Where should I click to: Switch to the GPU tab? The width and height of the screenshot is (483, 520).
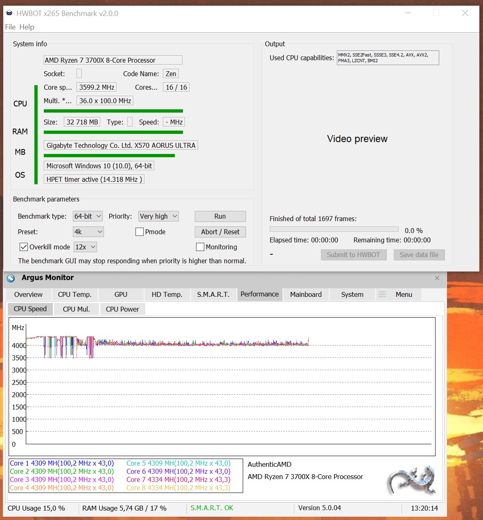click(121, 294)
